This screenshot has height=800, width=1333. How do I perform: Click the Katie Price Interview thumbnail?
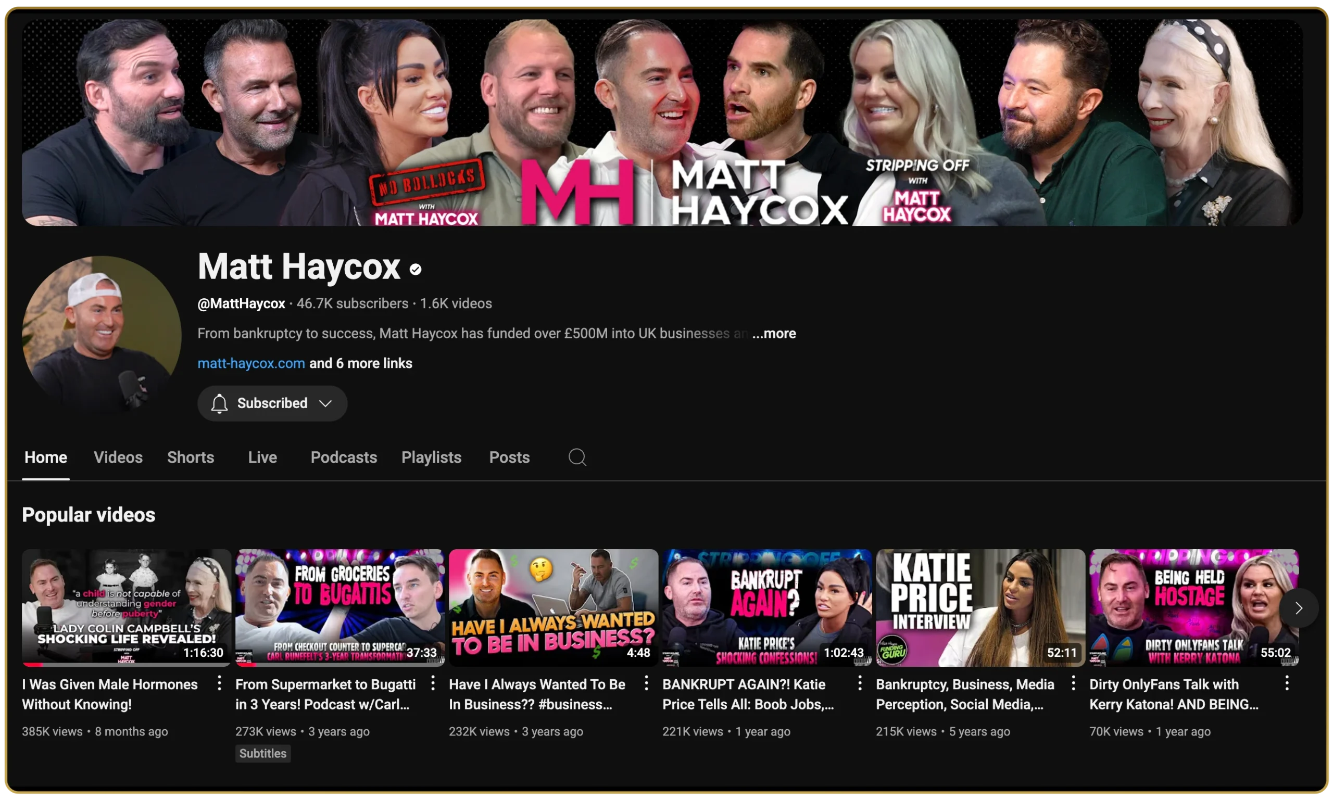pyautogui.click(x=980, y=607)
